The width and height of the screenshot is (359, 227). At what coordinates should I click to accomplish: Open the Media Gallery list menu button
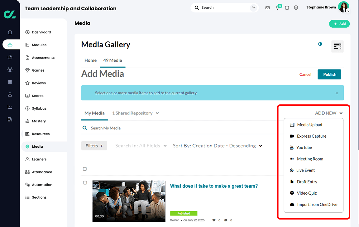[x=337, y=46]
